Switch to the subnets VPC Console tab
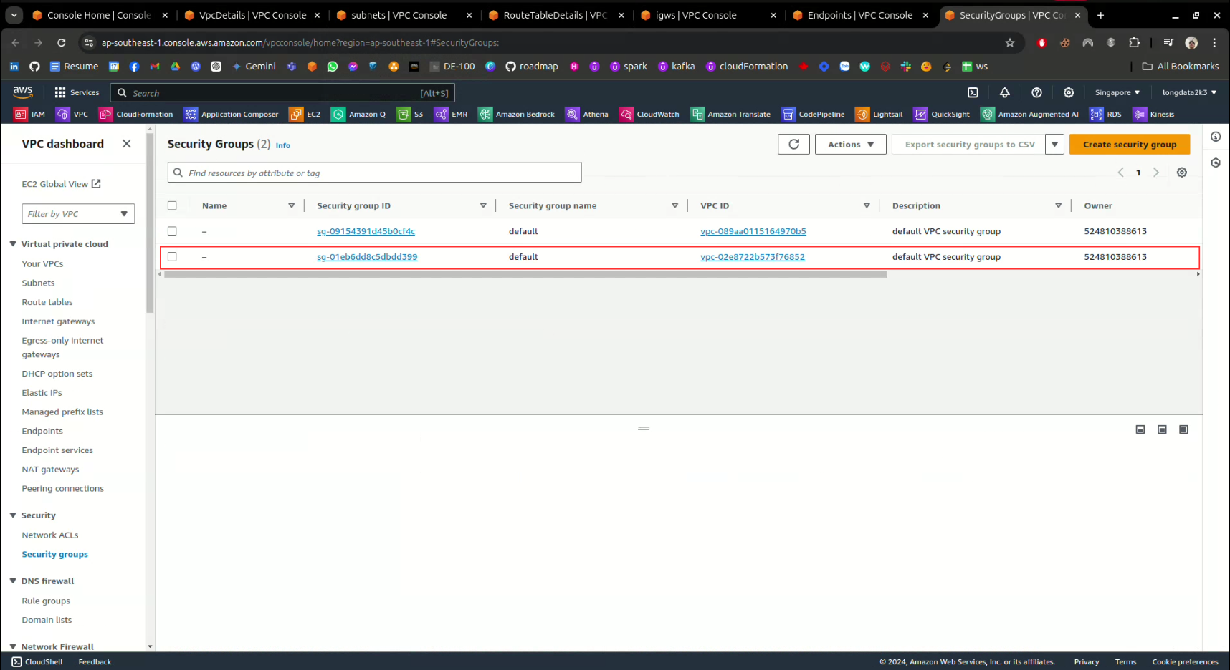The height and width of the screenshot is (670, 1230). point(399,15)
